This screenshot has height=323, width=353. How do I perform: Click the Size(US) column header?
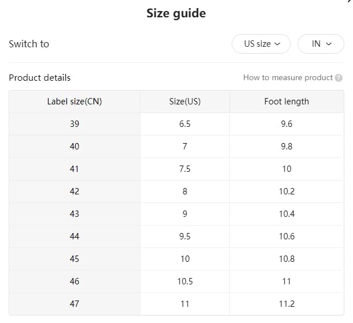(x=185, y=102)
